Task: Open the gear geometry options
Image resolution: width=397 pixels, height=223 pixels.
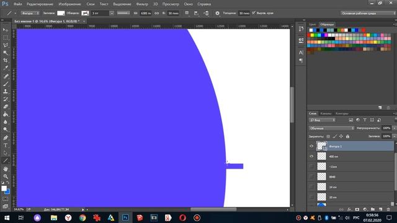Action: tap(217, 13)
